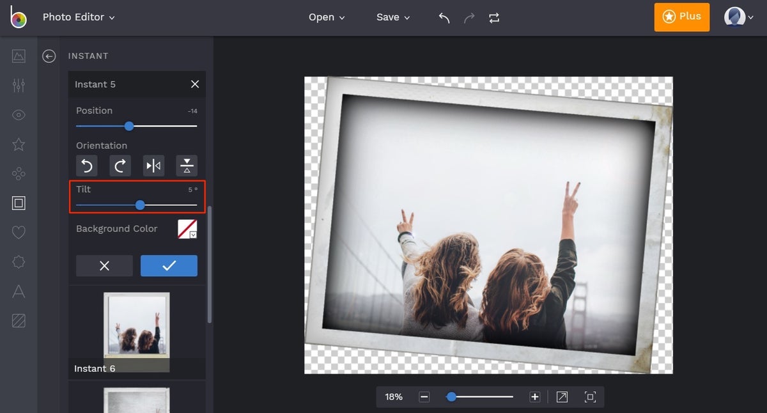The height and width of the screenshot is (413, 767).
Task: Apply the frame with the blue checkmark
Action: [x=169, y=266]
